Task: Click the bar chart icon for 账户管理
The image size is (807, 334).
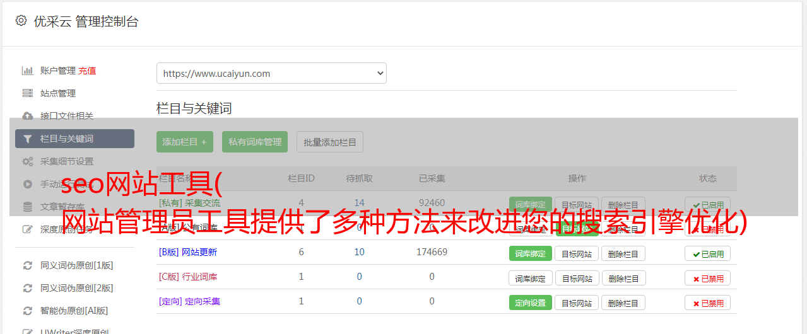Action: 28,71
